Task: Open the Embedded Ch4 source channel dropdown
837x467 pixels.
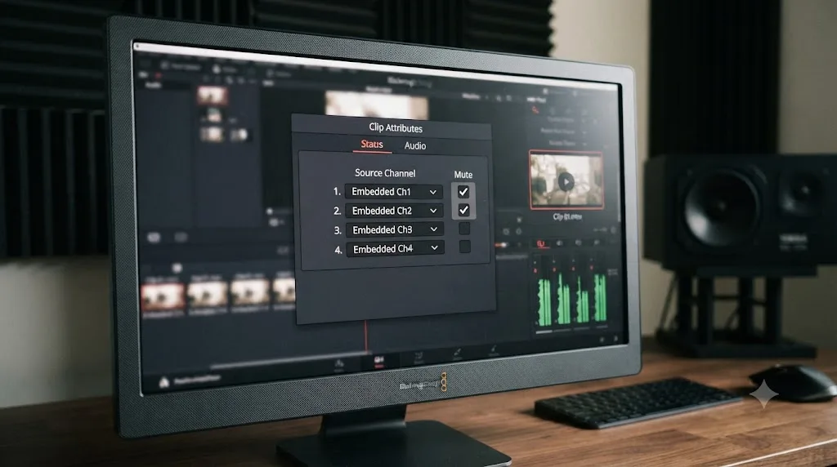Action: tap(395, 249)
